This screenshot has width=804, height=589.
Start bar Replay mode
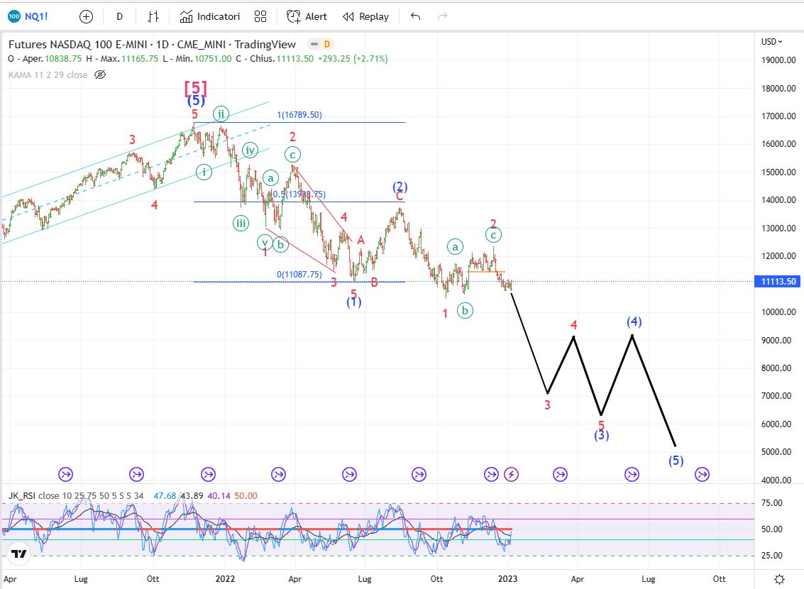coord(365,16)
